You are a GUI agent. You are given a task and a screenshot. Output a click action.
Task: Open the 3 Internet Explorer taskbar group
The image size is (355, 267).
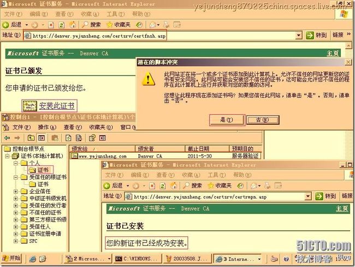click(x=238, y=259)
